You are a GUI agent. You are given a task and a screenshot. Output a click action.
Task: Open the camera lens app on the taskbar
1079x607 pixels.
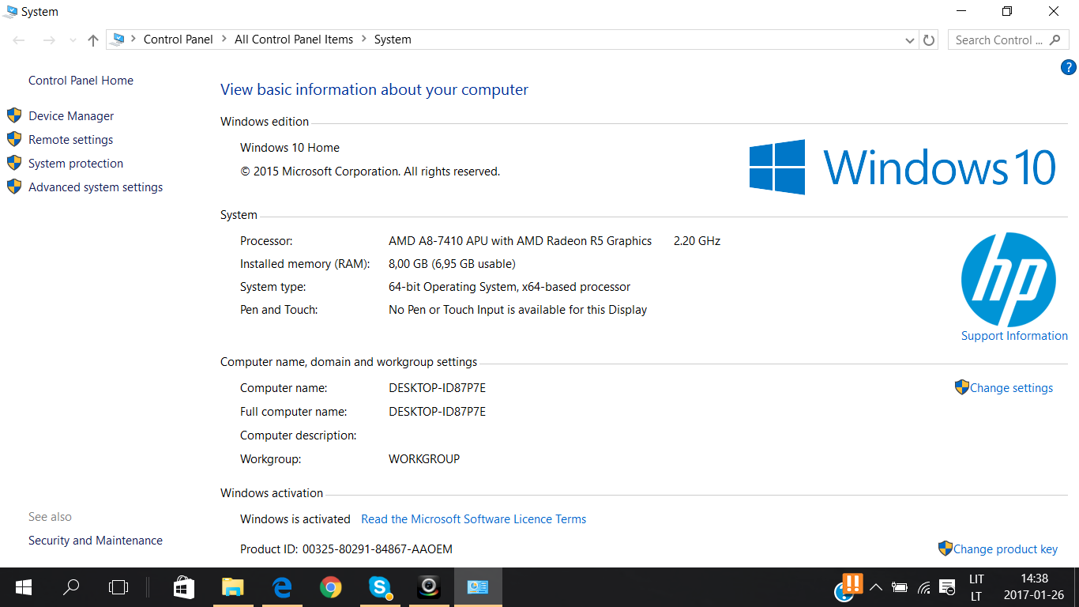pyautogui.click(x=429, y=587)
